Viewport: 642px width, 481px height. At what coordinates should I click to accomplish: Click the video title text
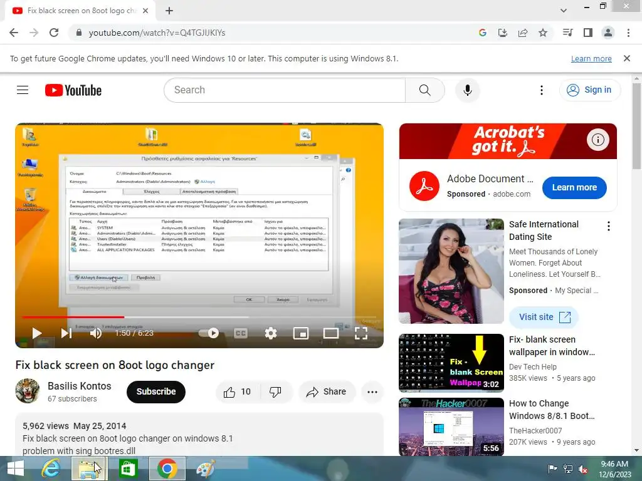point(115,365)
